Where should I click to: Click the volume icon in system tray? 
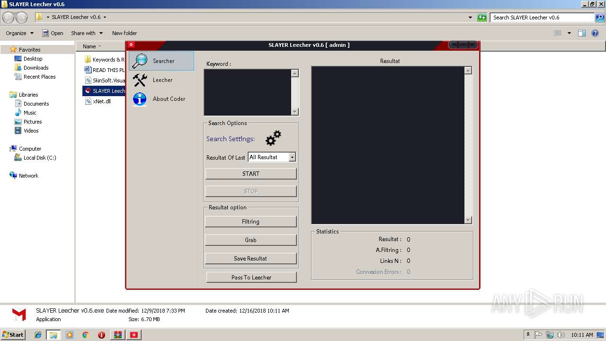tap(561, 335)
